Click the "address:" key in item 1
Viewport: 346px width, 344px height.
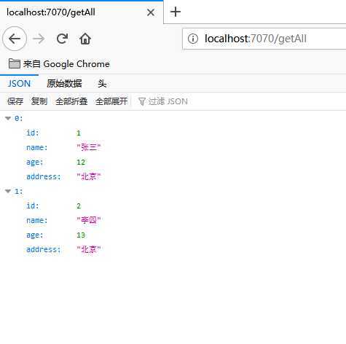[43, 249]
